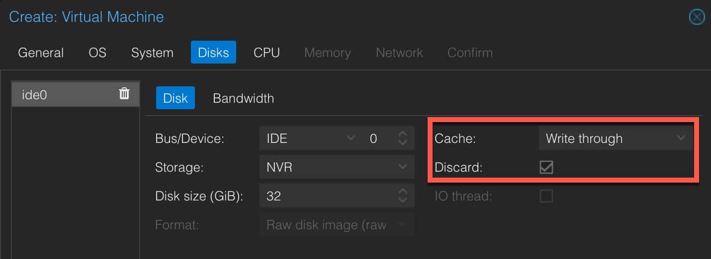
Task: Go to the CPU tab
Action: (267, 53)
